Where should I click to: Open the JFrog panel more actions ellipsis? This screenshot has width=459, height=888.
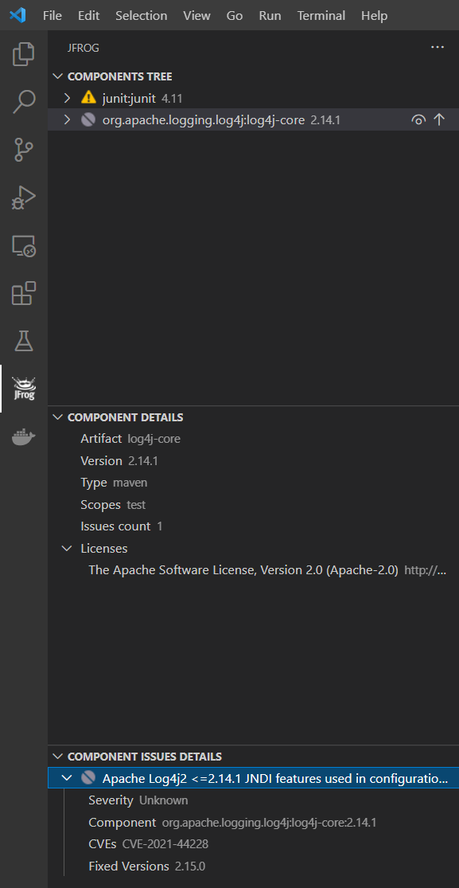(437, 48)
